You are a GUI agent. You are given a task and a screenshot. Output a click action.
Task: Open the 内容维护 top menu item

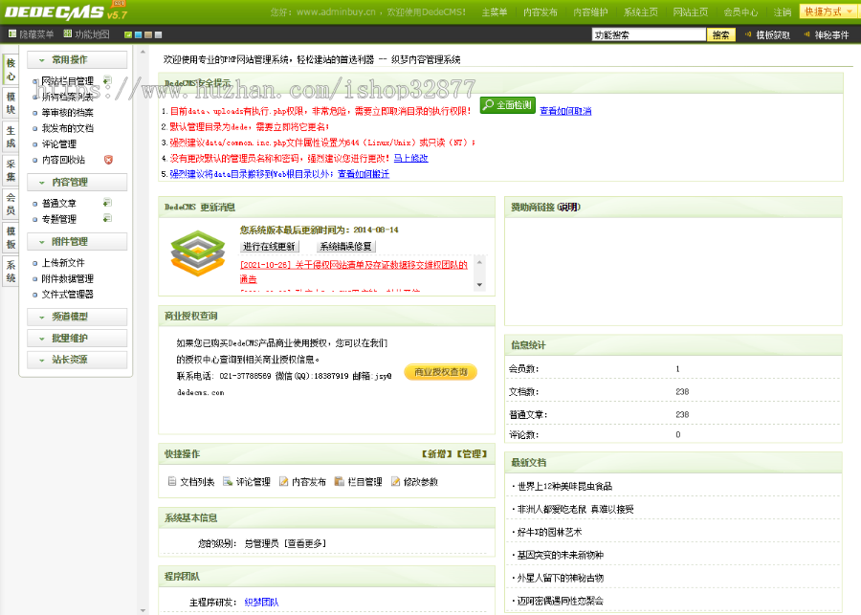click(x=590, y=12)
